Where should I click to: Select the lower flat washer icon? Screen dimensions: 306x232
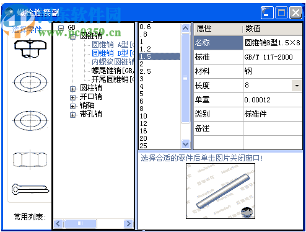[x=30, y=120]
